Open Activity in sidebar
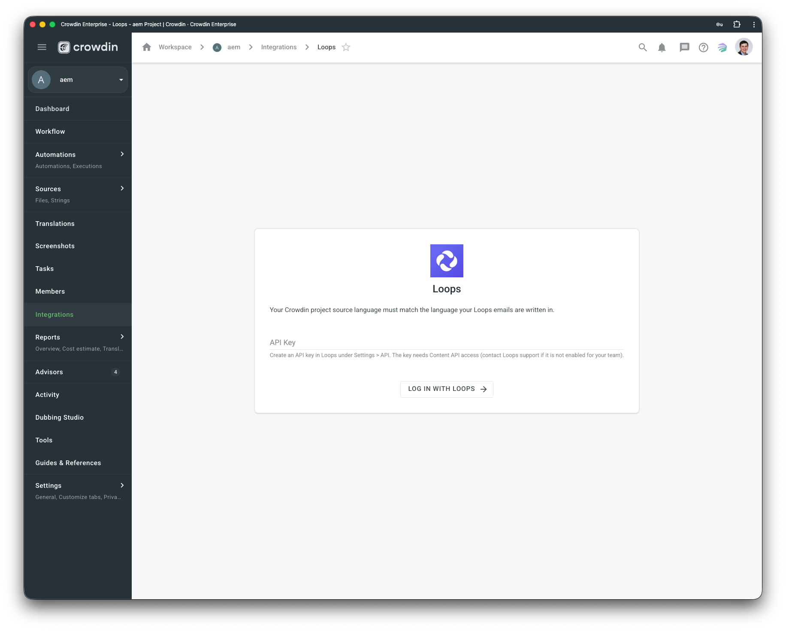The height and width of the screenshot is (631, 786). point(78,395)
